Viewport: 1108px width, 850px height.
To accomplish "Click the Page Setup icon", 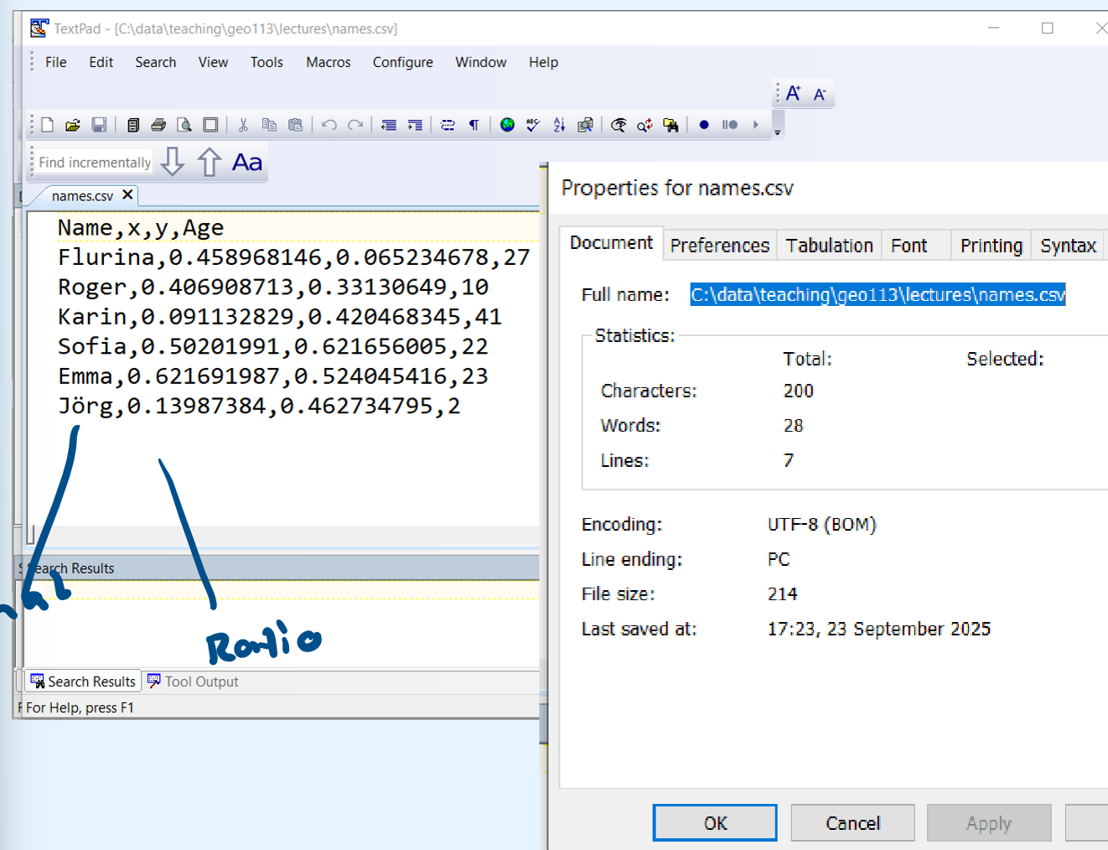I will point(210,125).
